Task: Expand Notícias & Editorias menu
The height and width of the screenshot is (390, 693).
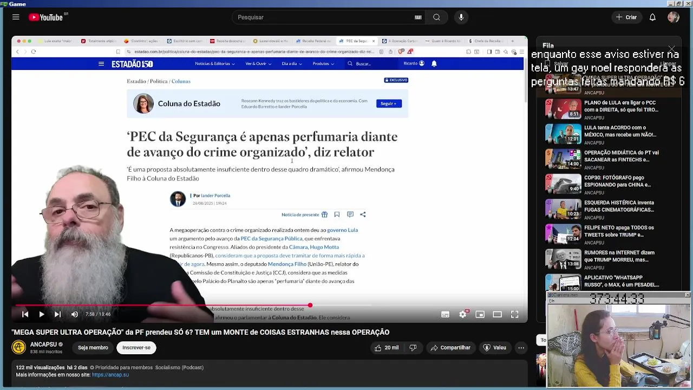Action: coord(214,64)
